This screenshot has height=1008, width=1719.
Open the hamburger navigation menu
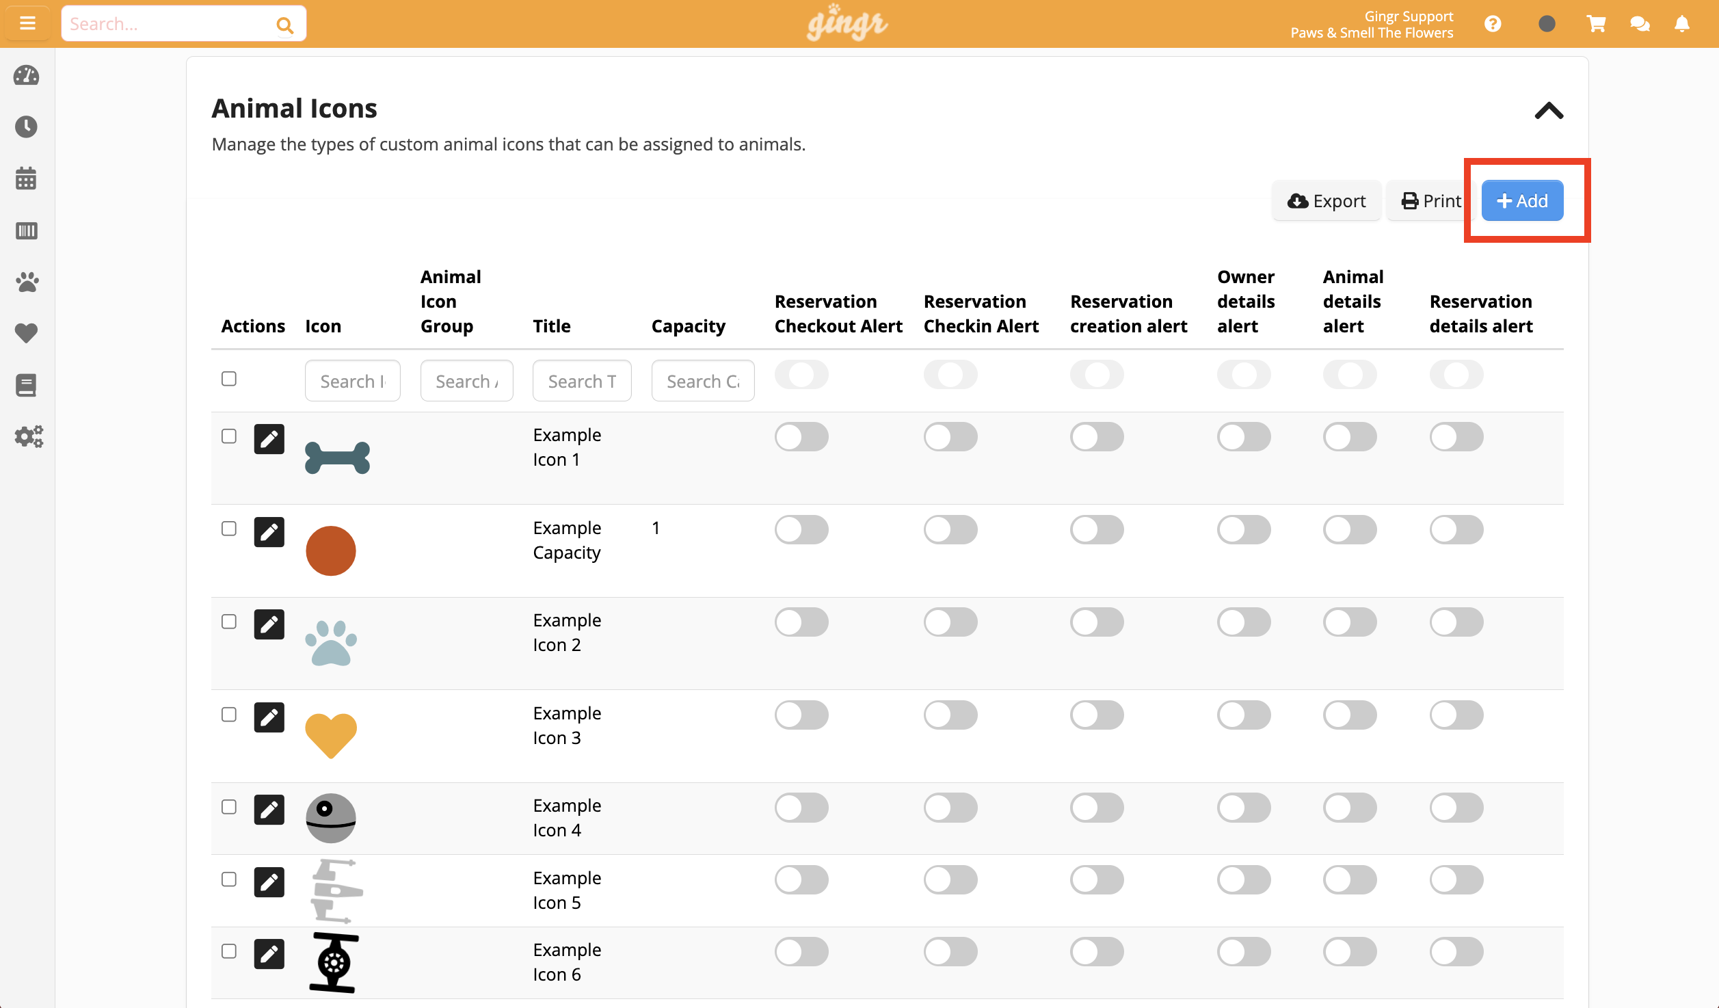pyautogui.click(x=27, y=23)
